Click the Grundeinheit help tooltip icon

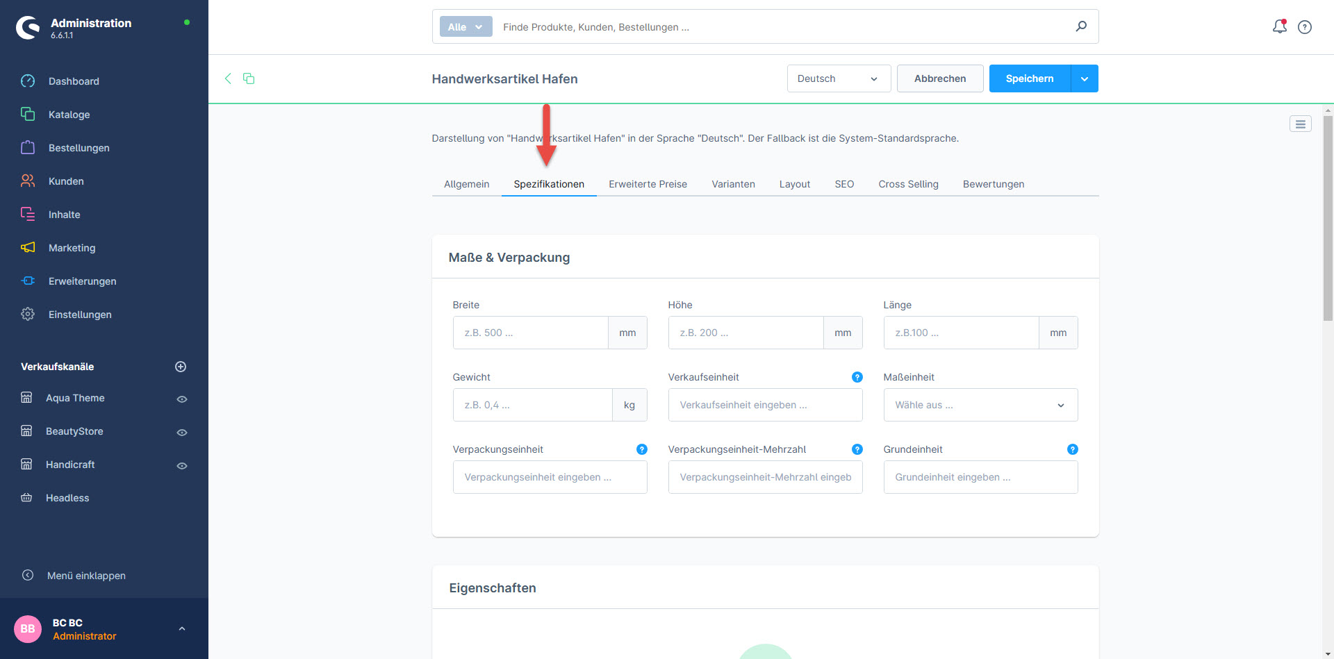pos(1072,449)
